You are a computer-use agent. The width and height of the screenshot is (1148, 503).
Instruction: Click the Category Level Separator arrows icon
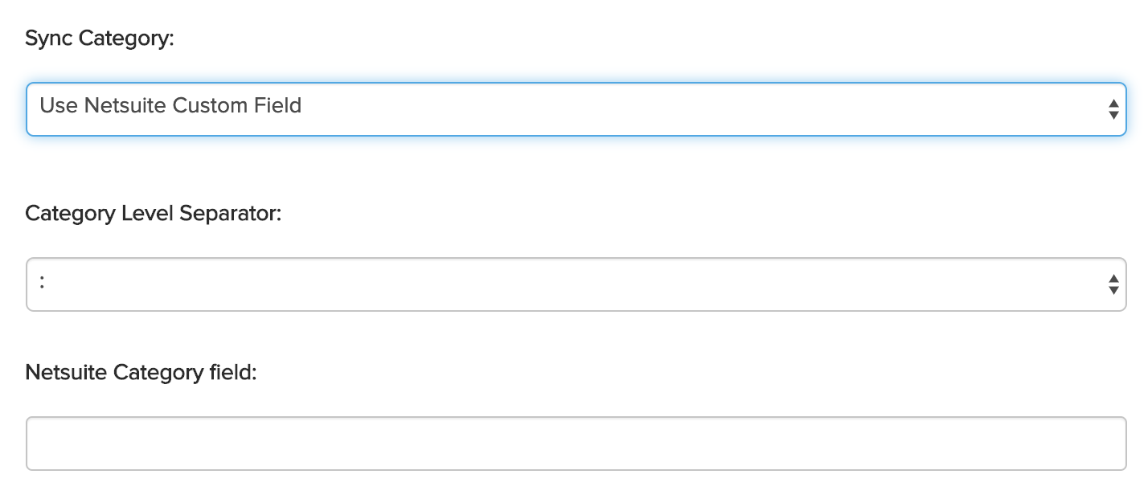pyautogui.click(x=1113, y=284)
